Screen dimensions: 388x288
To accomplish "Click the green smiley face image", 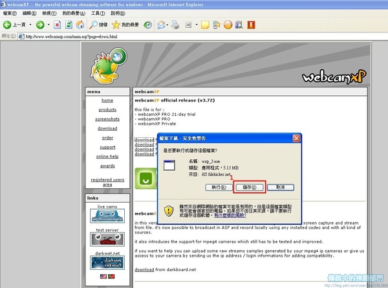I will click(x=145, y=178).
